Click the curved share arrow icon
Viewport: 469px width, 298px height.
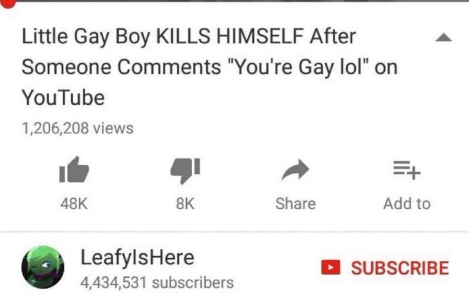[295, 171]
